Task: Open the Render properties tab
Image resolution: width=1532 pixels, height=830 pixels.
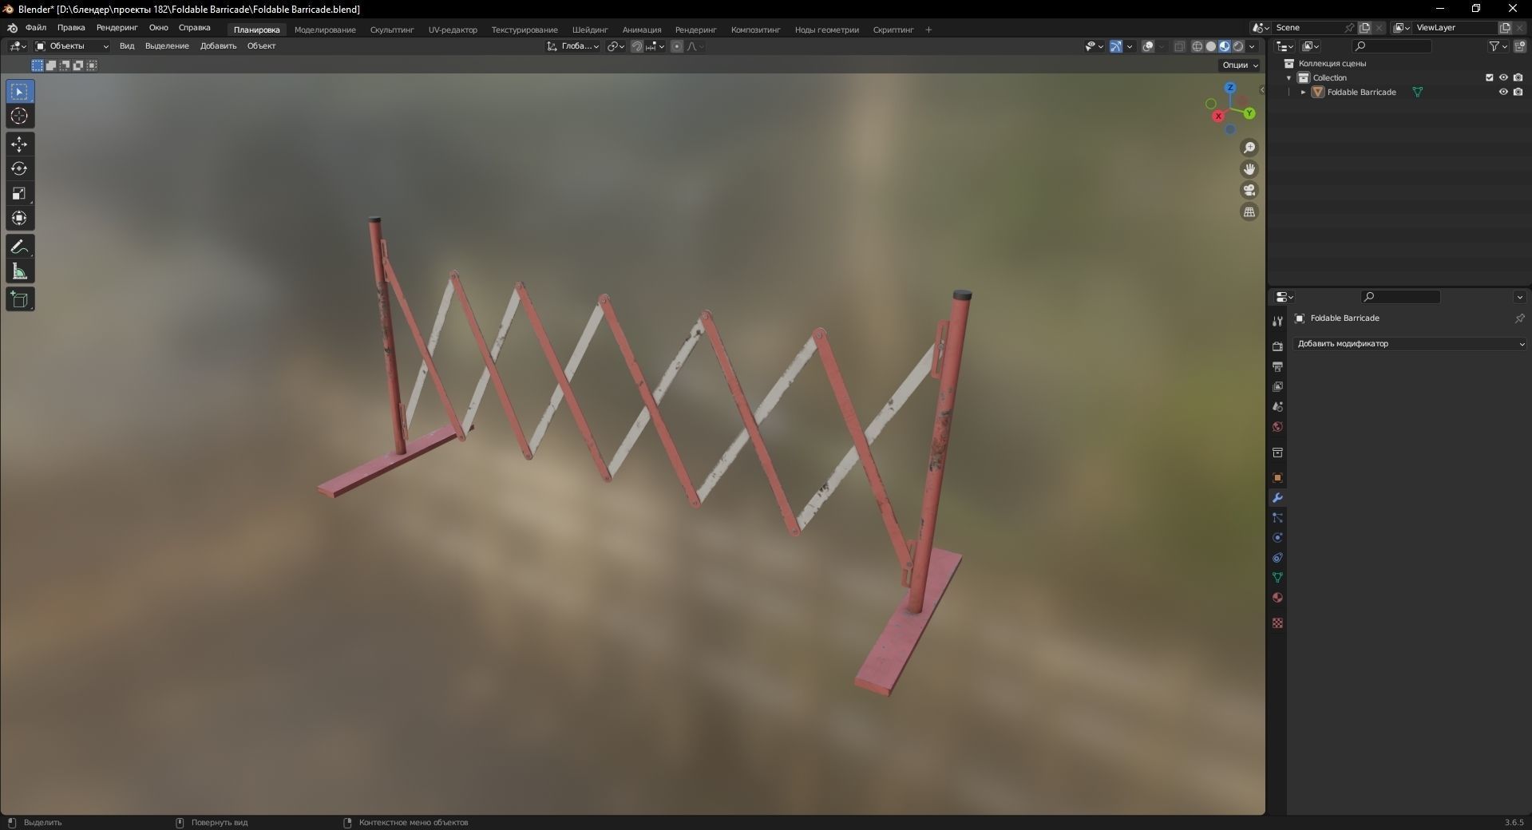Action: [1277, 346]
